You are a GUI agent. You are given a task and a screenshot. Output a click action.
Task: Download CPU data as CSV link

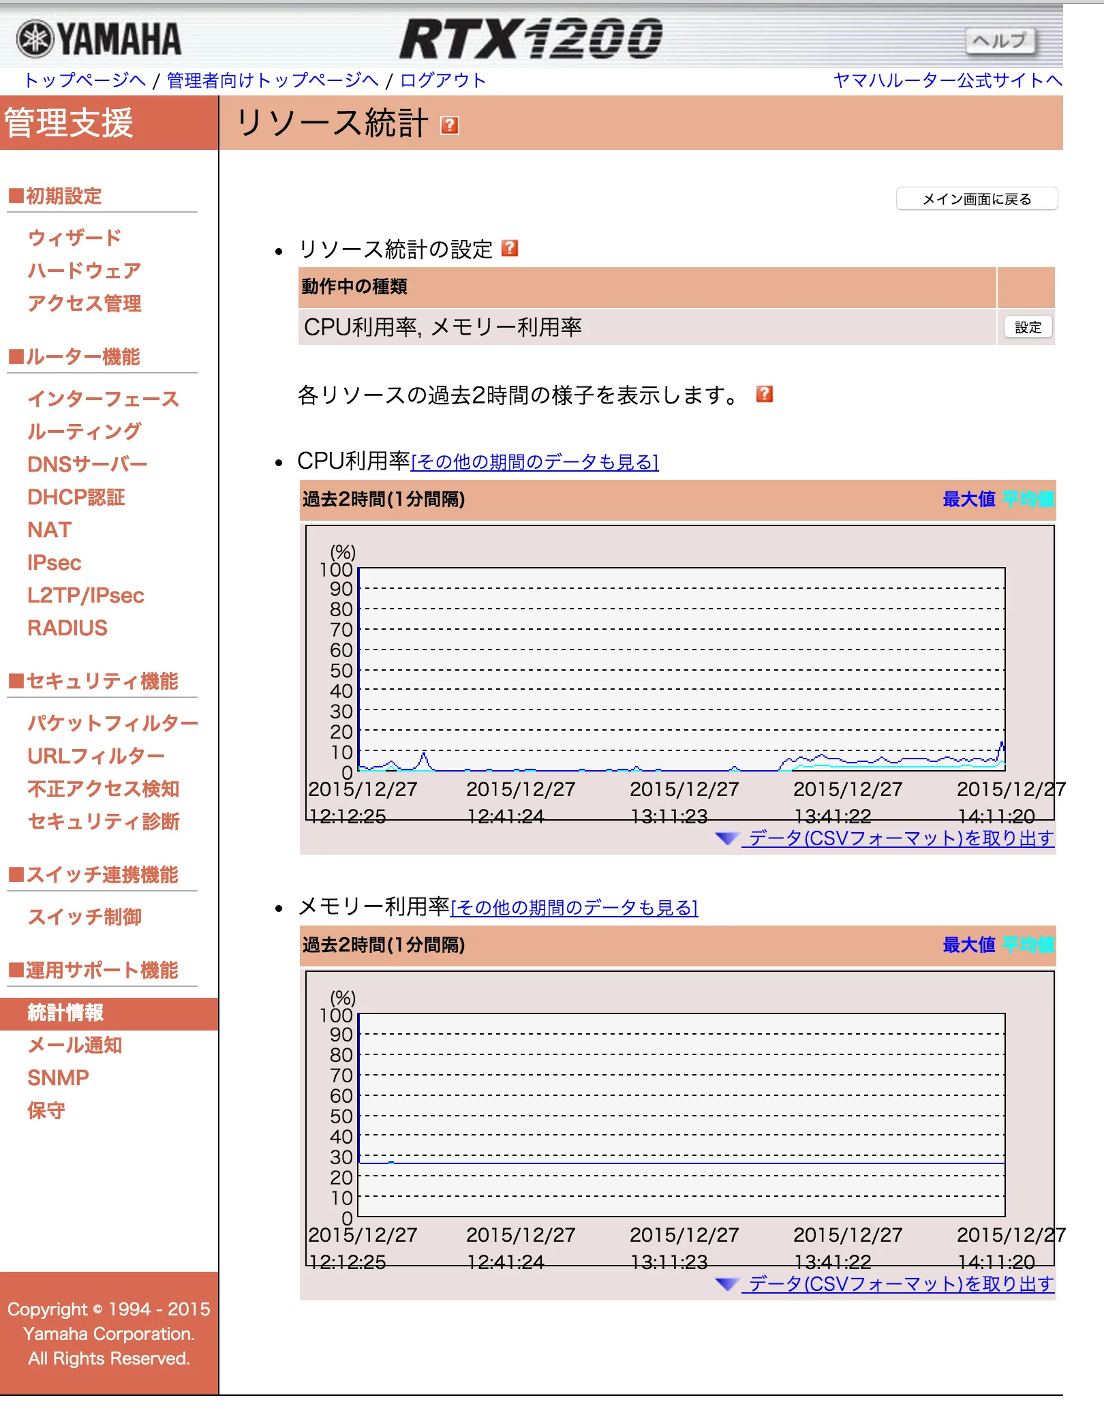tap(900, 838)
